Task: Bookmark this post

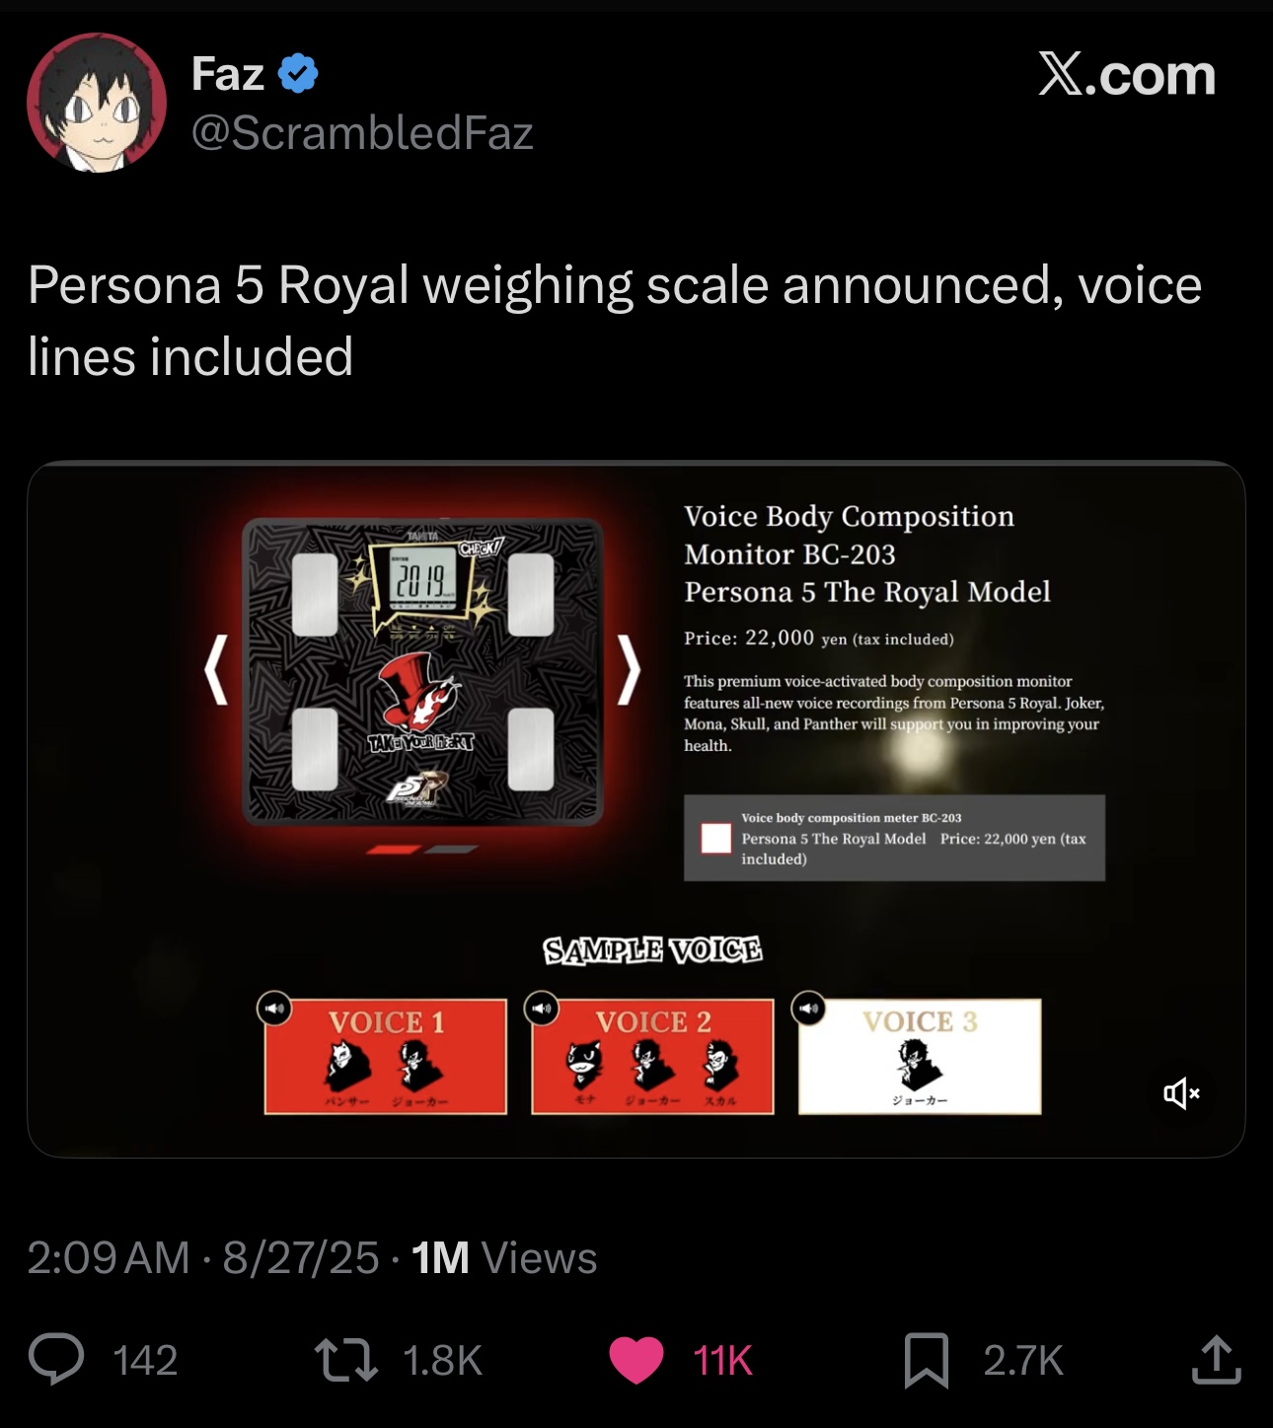Action: tap(926, 1359)
